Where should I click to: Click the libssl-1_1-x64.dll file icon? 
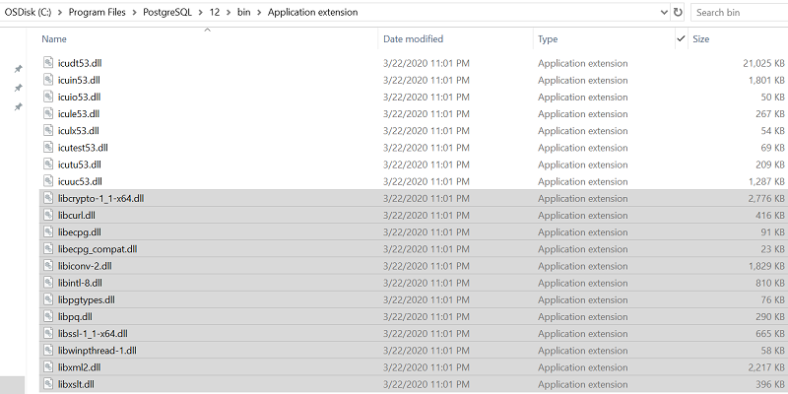47,333
